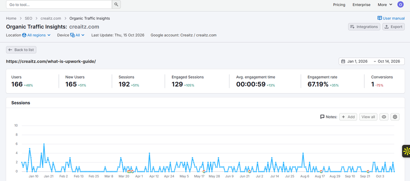This screenshot has height=181, width=410.
Task: Open chart settings gear icon
Action: 395,117
